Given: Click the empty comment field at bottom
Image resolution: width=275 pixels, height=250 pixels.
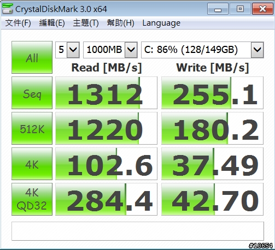Looking at the screenshot, I should click(138, 231).
